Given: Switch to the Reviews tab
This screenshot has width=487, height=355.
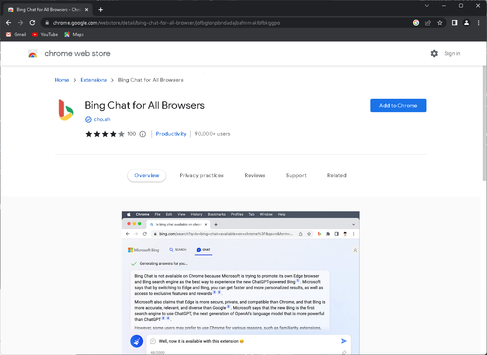Looking at the screenshot, I should tap(255, 175).
